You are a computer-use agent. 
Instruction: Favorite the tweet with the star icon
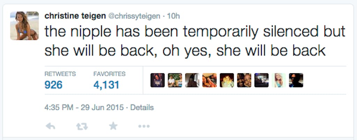coord(113,126)
